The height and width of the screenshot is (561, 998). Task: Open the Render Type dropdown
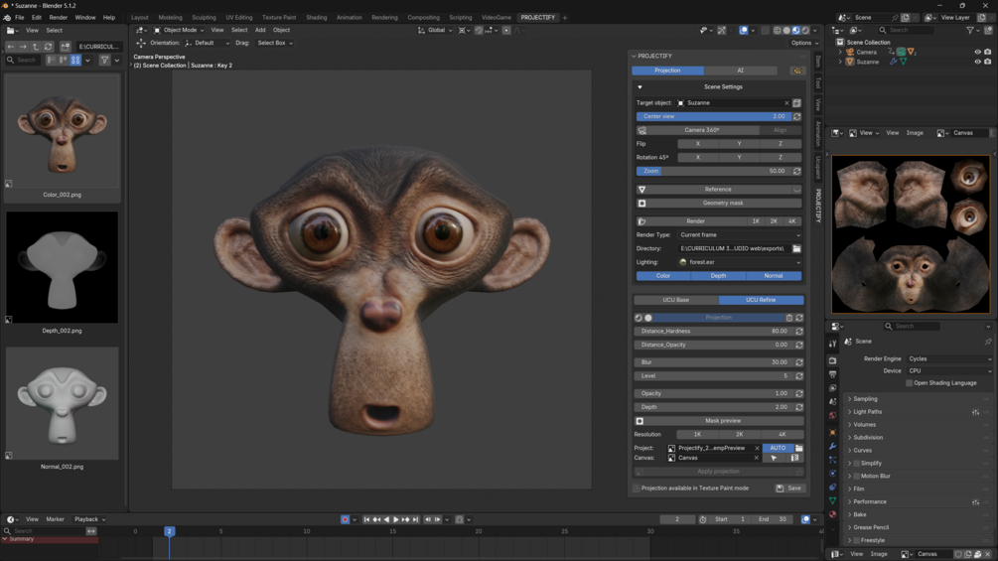coord(740,235)
